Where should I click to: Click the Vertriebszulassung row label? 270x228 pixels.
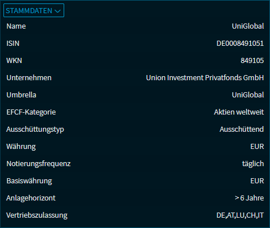pos(37,215)
